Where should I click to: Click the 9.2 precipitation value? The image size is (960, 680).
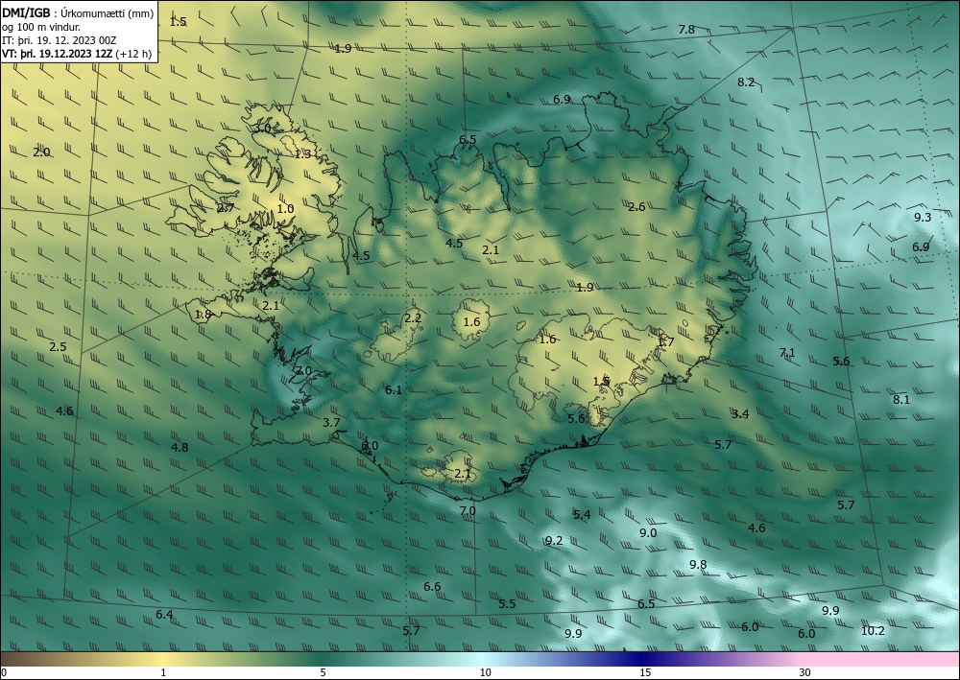point(554,541)
